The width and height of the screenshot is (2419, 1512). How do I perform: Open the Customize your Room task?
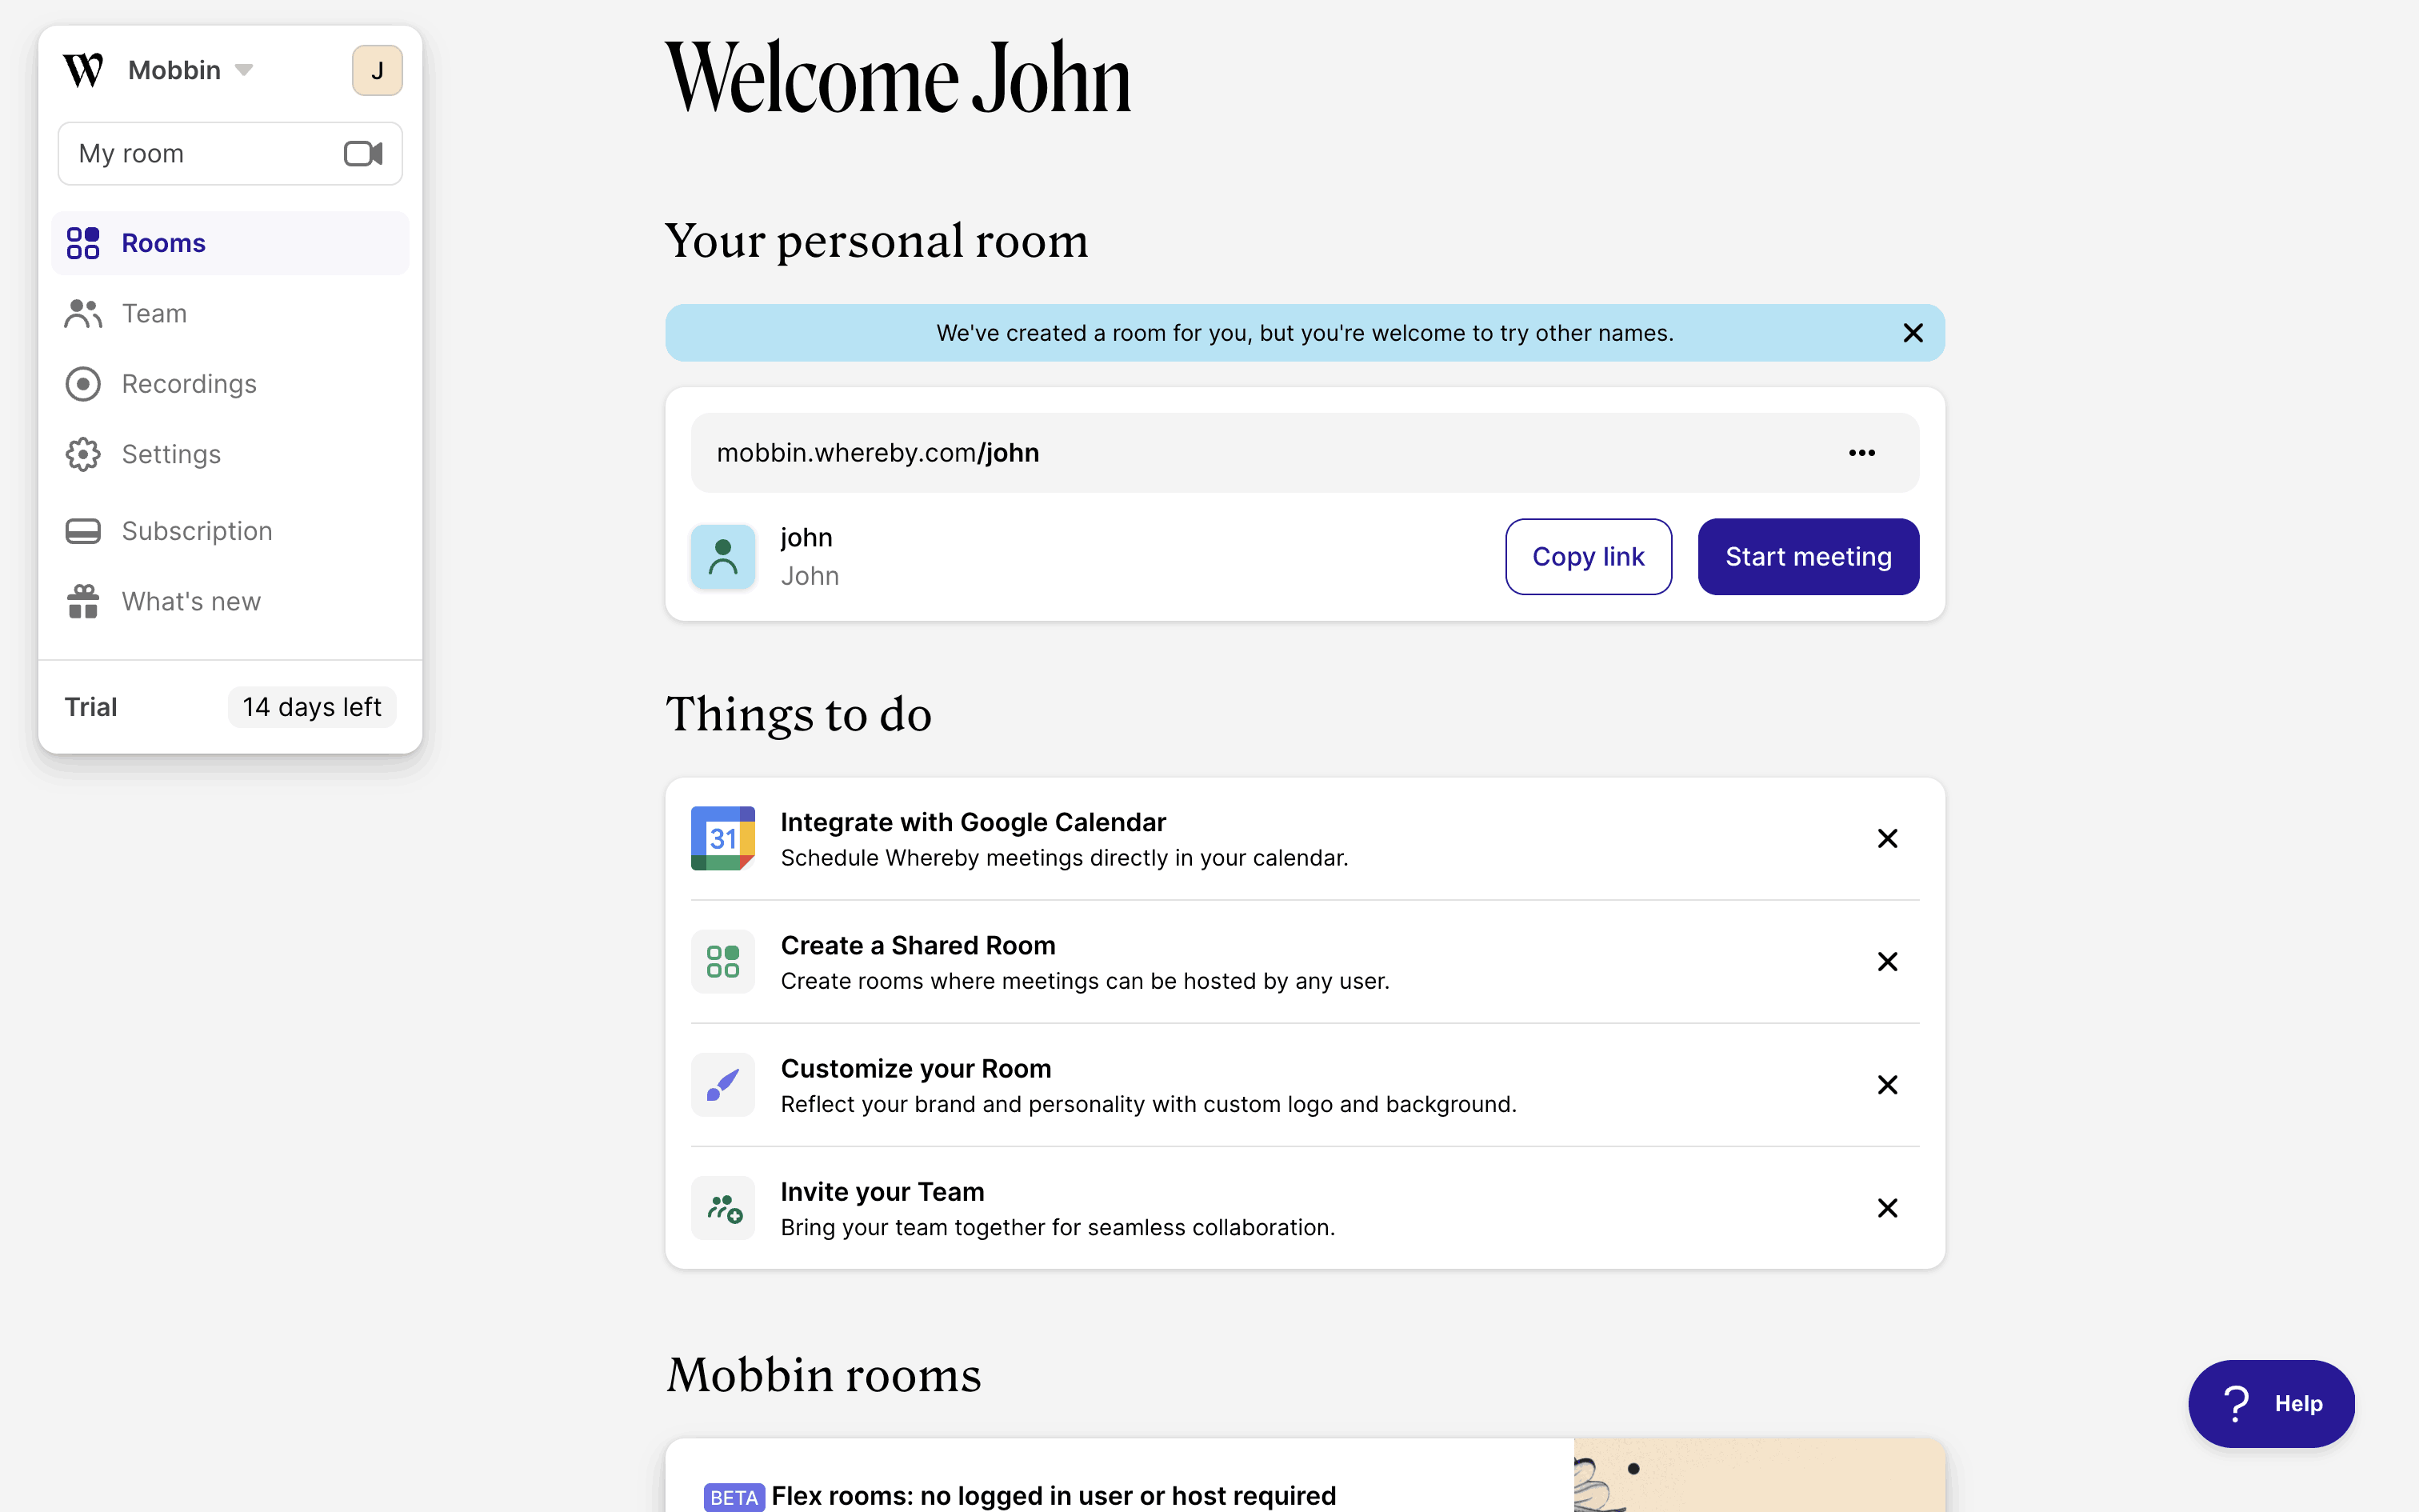916,1069
